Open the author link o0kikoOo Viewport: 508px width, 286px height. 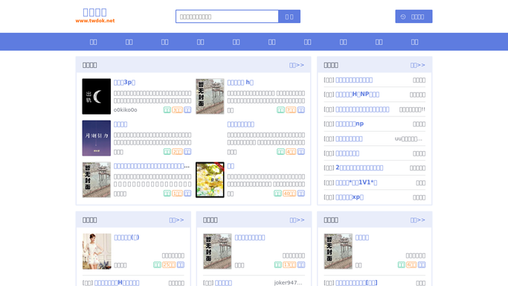pyautogui.click(x=126, y=110)
